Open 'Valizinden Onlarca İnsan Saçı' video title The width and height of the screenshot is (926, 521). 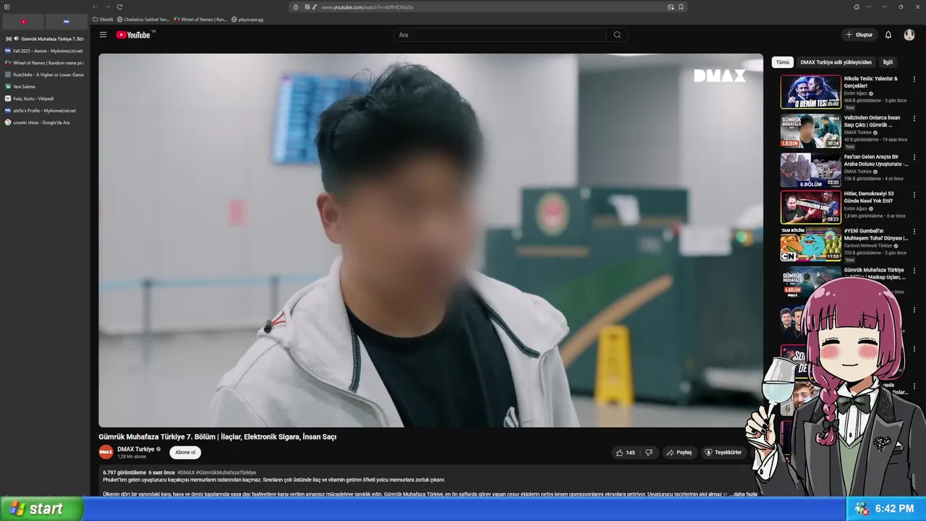[x=872, y=121]
